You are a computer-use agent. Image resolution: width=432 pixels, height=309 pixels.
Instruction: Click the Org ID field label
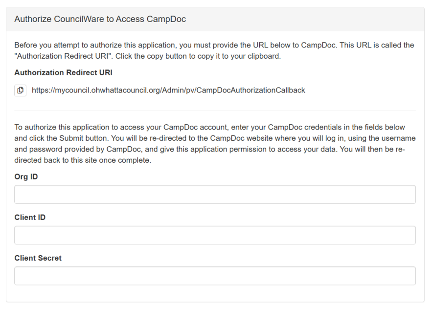click(26, 177)
